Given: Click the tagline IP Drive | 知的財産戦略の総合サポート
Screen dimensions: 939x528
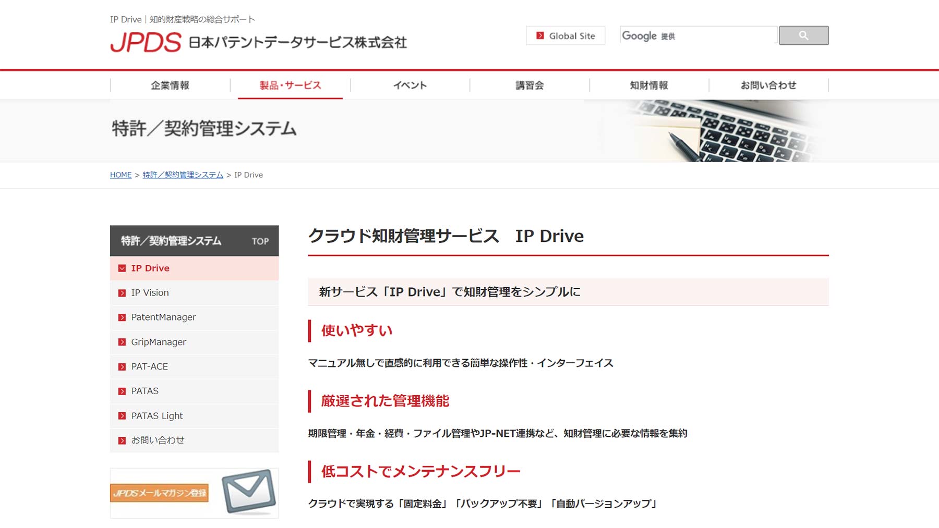Looking at the screenshot, I should pos(183,19).
